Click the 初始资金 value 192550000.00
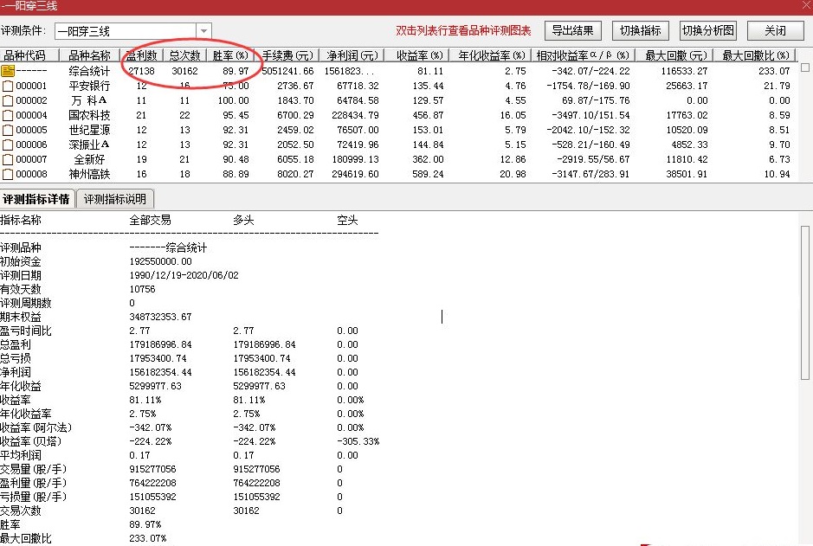The height and width of the screenshot is (546, 813). click(161, 261)
